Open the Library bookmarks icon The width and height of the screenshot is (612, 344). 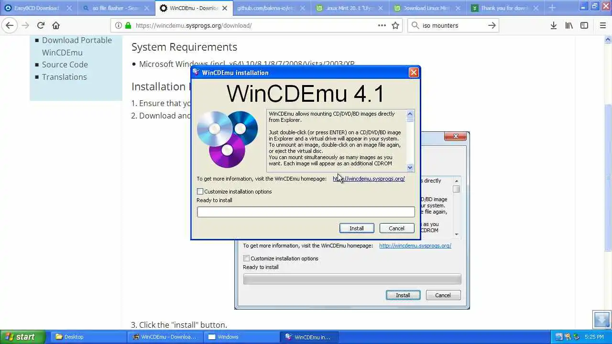coord(569,25)
